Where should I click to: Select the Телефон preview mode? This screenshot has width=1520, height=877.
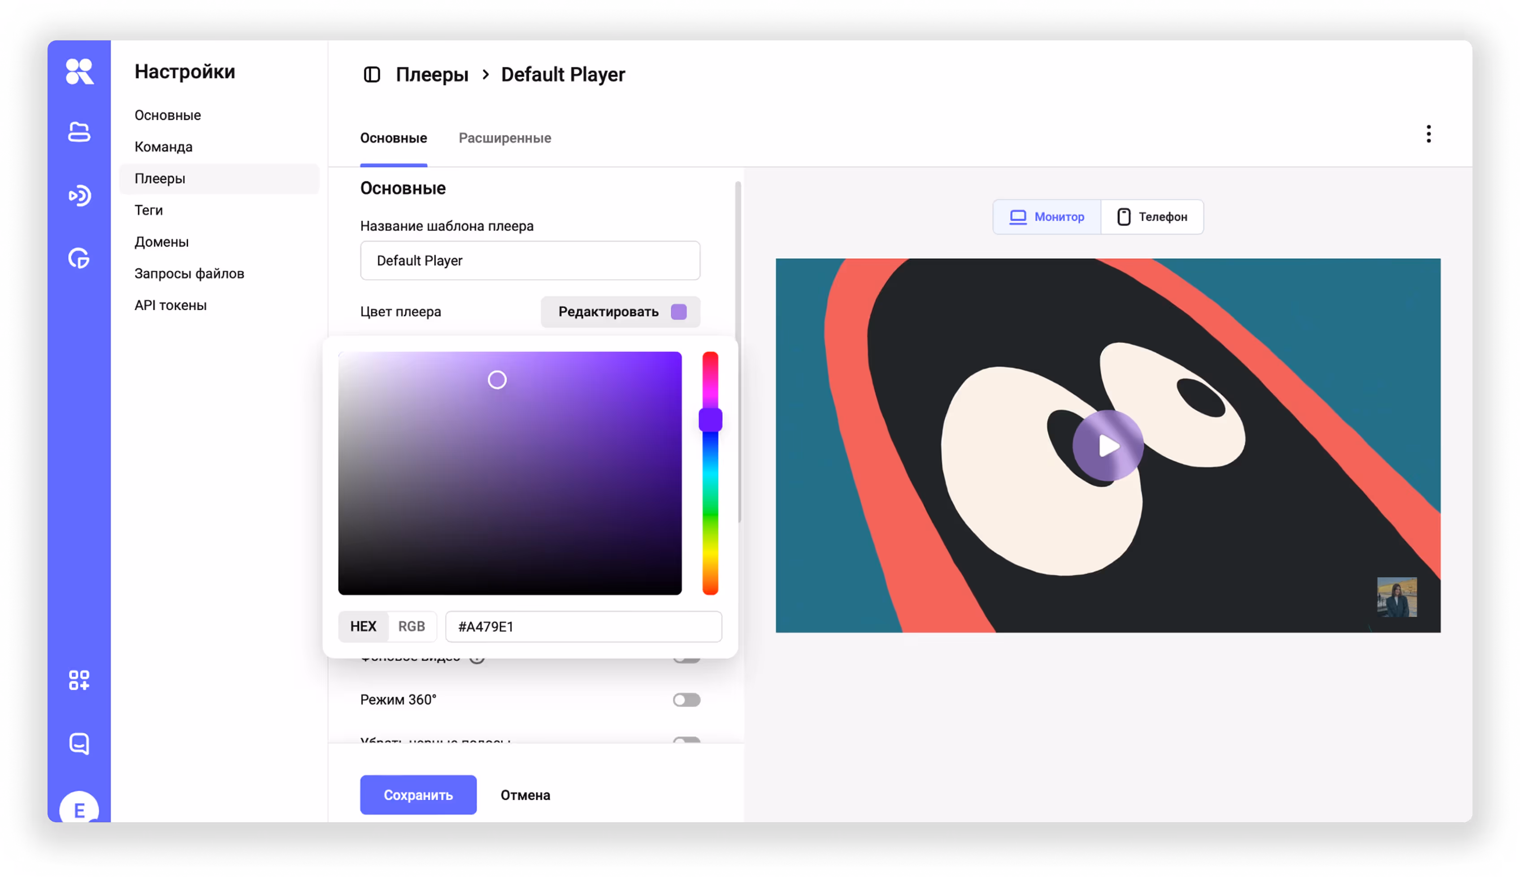coord(1152,217)
